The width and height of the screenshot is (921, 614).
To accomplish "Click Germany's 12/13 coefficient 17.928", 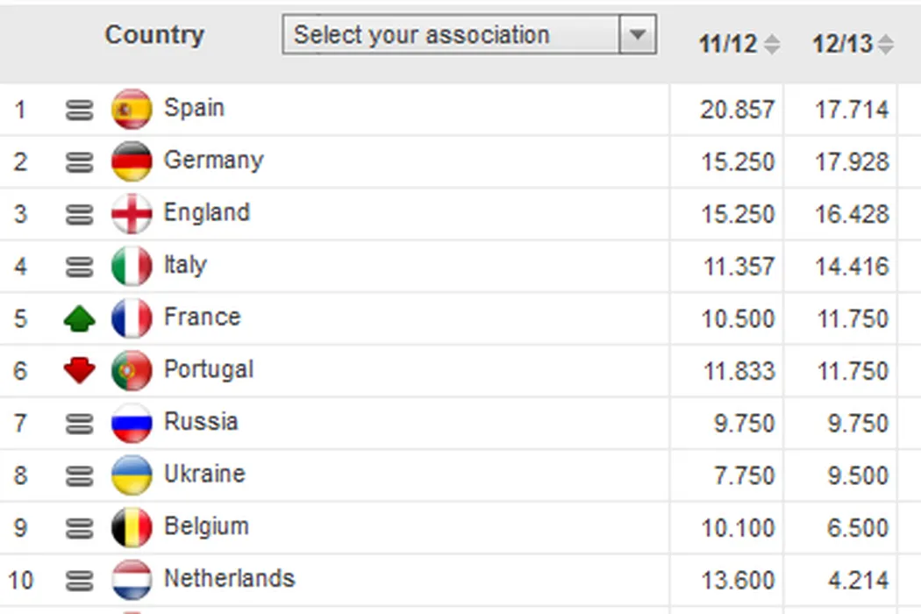I will (x=851, y=162).
